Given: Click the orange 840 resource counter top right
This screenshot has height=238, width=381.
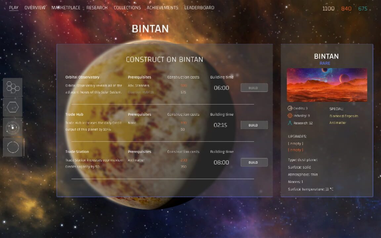Looking at the screenshot, I should click(x=346, y=8).
